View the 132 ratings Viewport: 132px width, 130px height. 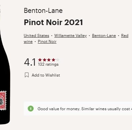coord(48,64)
